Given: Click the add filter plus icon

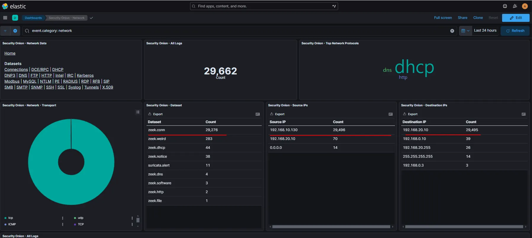Looking at the screenshot, I should pos(15,31).
